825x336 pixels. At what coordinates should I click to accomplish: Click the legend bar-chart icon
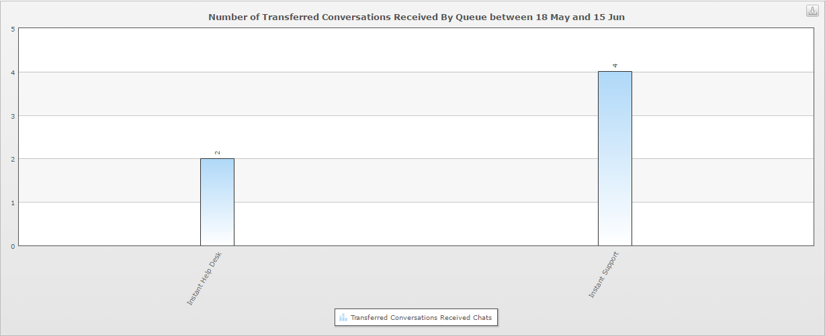pos(343,317)
